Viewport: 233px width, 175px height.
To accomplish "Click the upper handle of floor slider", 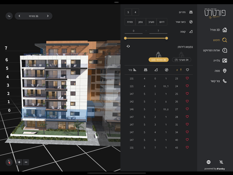I will click(166, 38).
